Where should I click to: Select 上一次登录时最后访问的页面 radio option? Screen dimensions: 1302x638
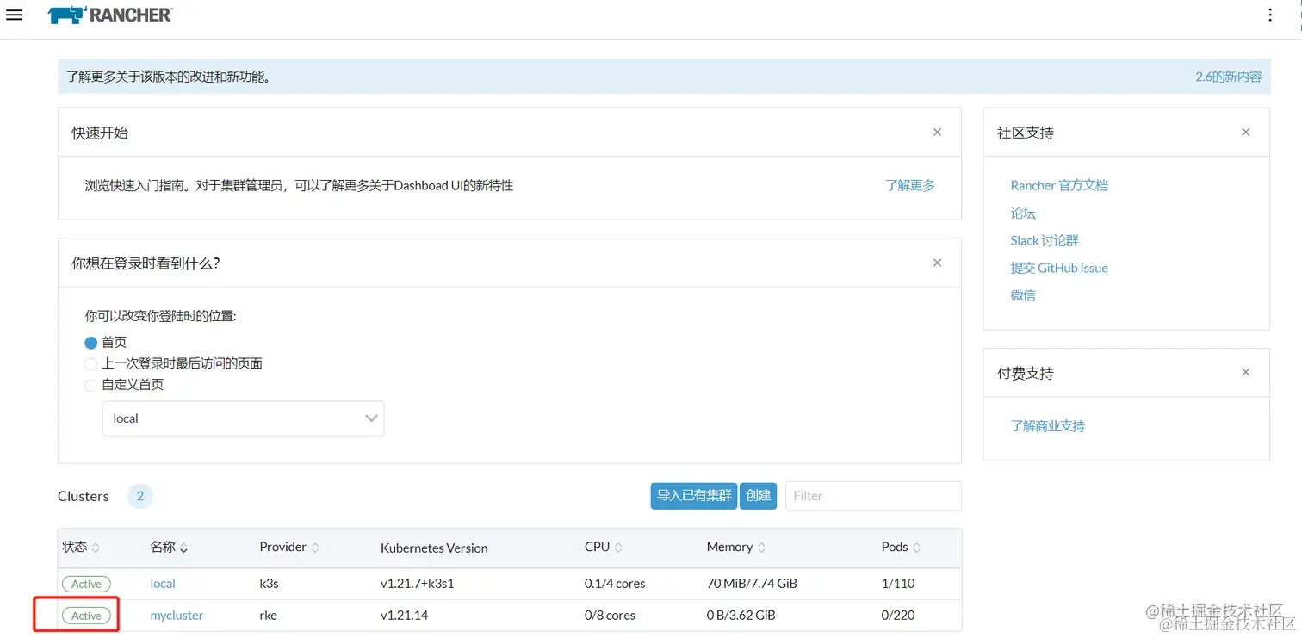(91, 363)
